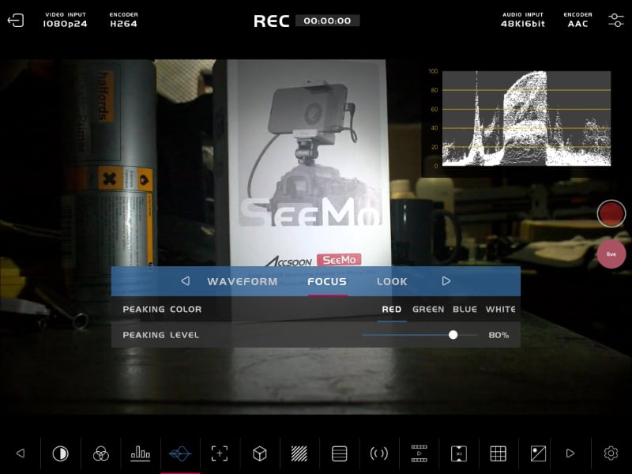Select the waveform monitor tool icon
Image resolution: width=632 pixels, height=474 pixels.
[x=180, y=453]
